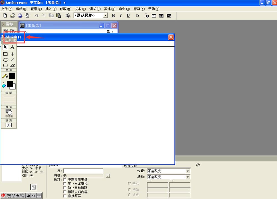277x199 pixels.
Task: Open the Variables window icon
Action: [161, 16]
